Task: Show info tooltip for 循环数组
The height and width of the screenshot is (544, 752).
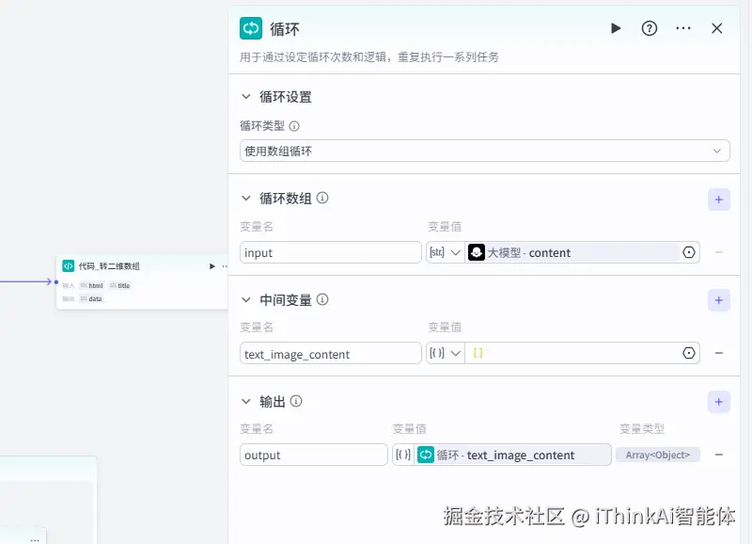Action: (322, 198)
